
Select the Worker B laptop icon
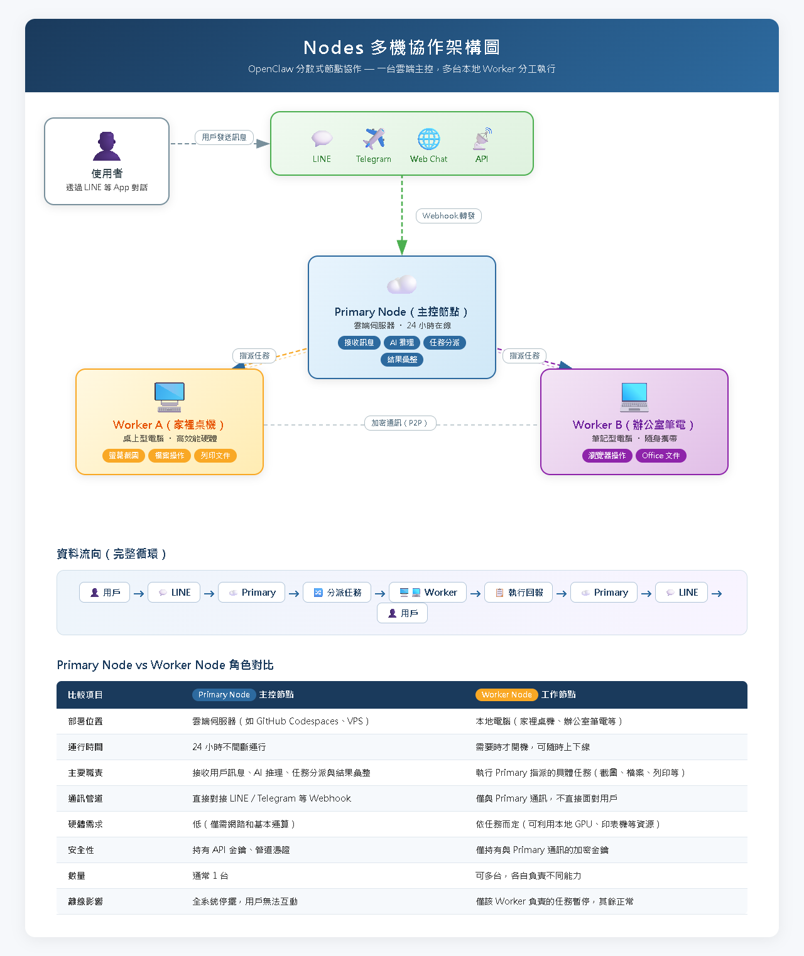[x=634, y=397]
